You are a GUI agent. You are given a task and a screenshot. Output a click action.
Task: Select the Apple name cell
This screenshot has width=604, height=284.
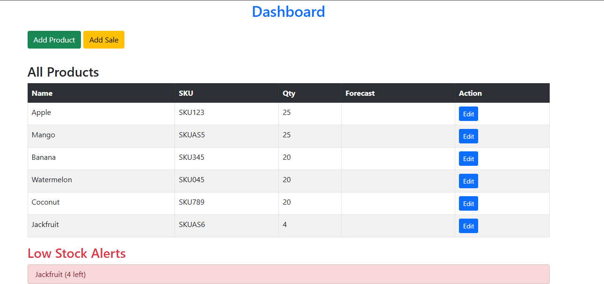tap(101, 114)
